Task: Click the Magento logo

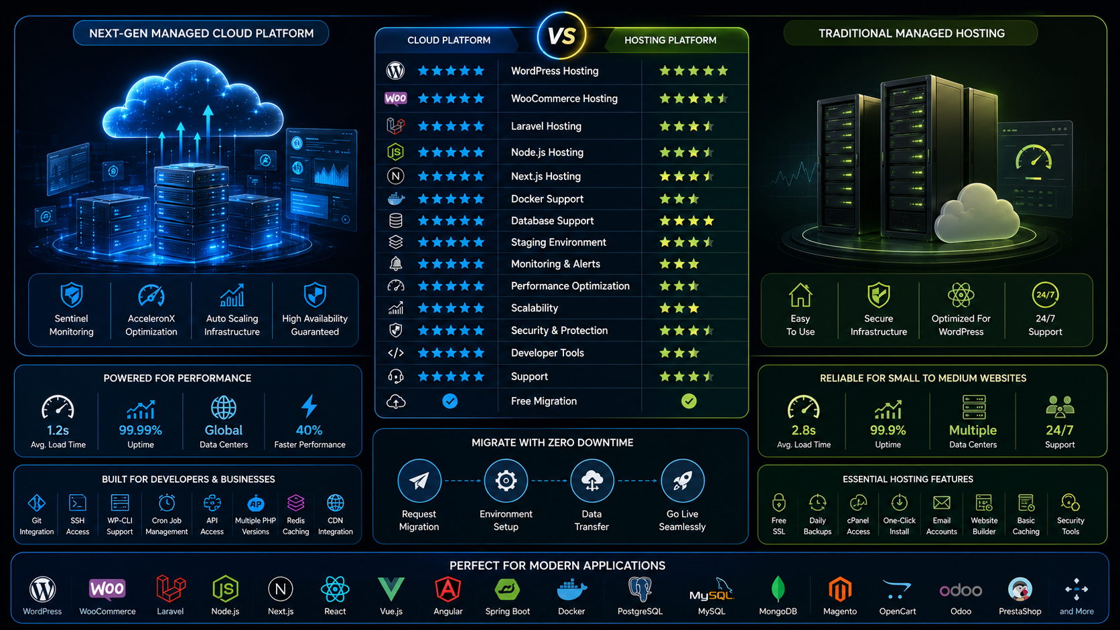Action: [840, 589]
